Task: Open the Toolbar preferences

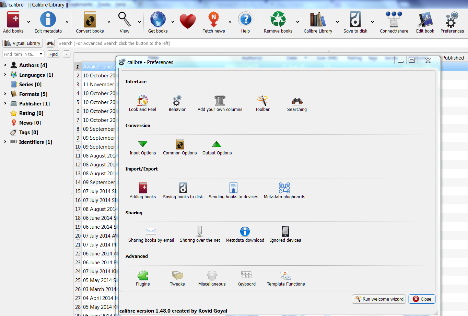Action: [262, 104]
